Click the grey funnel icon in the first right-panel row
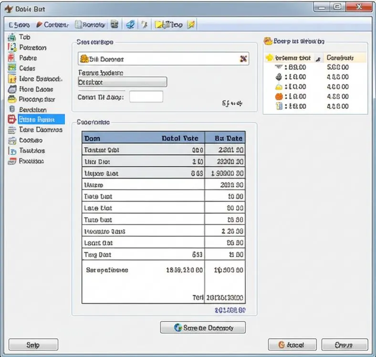 pos(279,66)
